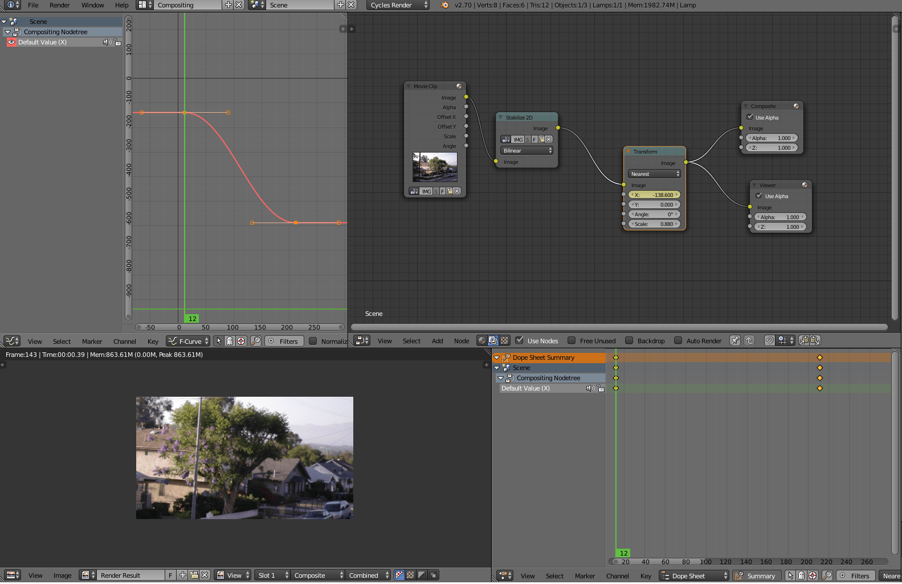This screenshot has height=584, width=902.
Task: Open image file with folder icon
Action: click(194, 575)
